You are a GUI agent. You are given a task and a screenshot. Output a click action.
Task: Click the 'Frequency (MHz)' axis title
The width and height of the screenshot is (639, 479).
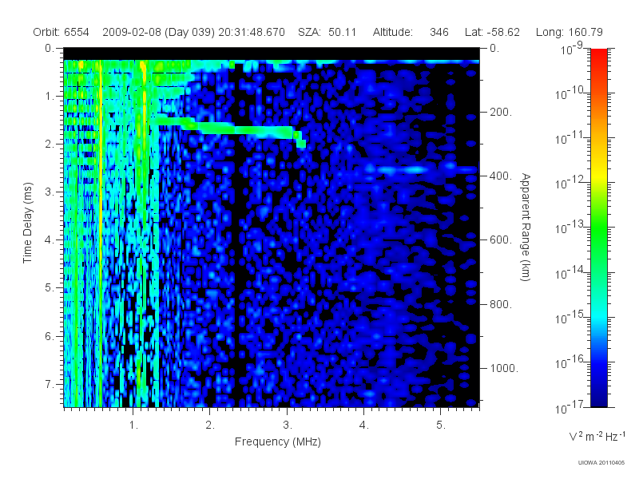point(278,441)
